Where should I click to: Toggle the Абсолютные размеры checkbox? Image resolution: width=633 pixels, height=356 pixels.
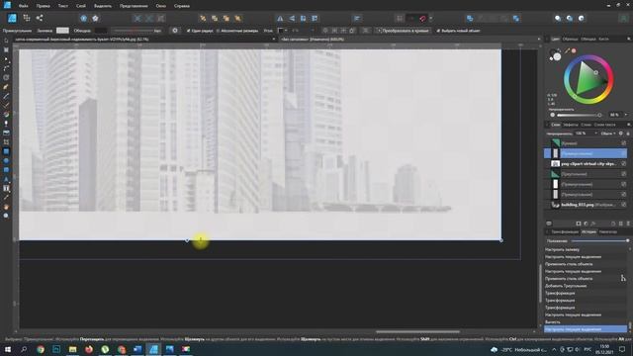point(218,31)
